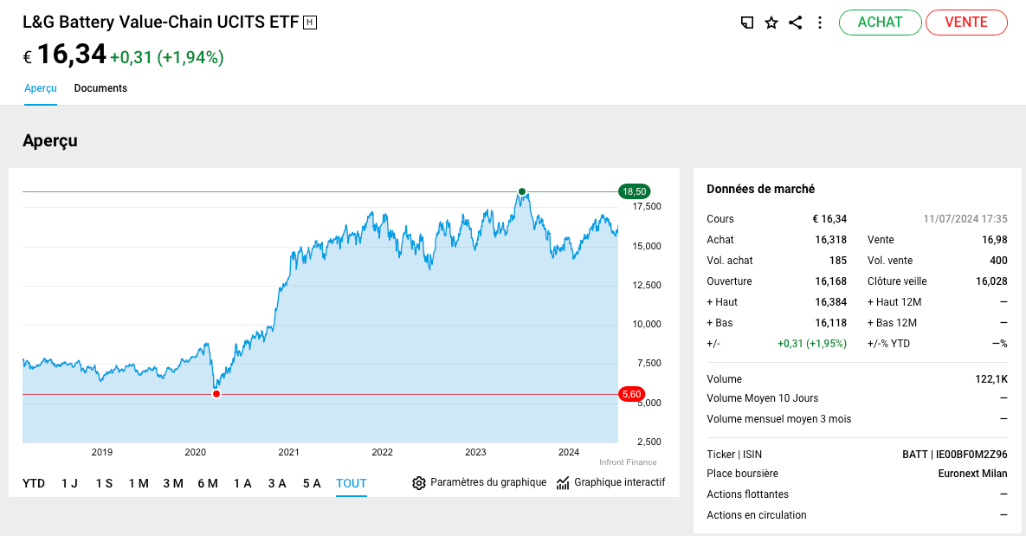This screenshot has height=536, width=1026.
Task: Select the 3 M chart range
Action: tap(173, 484)
